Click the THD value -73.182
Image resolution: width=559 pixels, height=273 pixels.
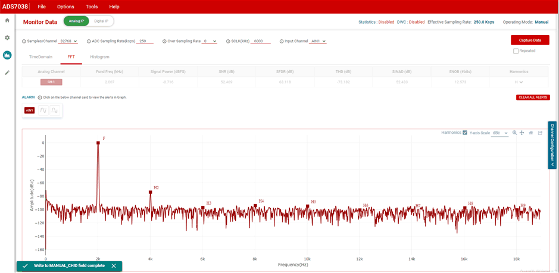(343, 82)
